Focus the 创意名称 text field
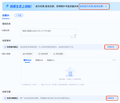The height and width of the screenshot is (103, 120). pyautogui.click(x=48, y=32)
